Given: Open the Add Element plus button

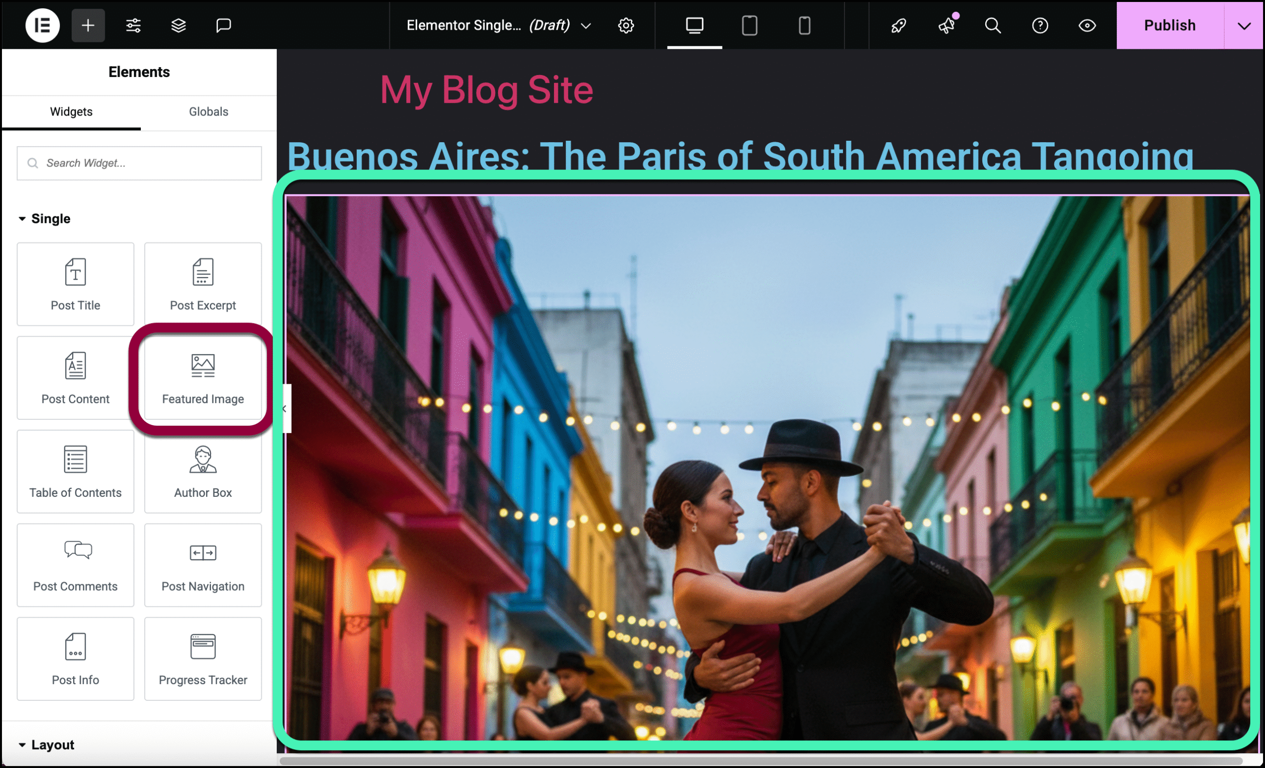Looking at the screenshot, I should [88, 25].
